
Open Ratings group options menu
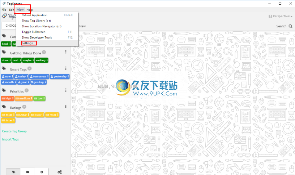66,107
